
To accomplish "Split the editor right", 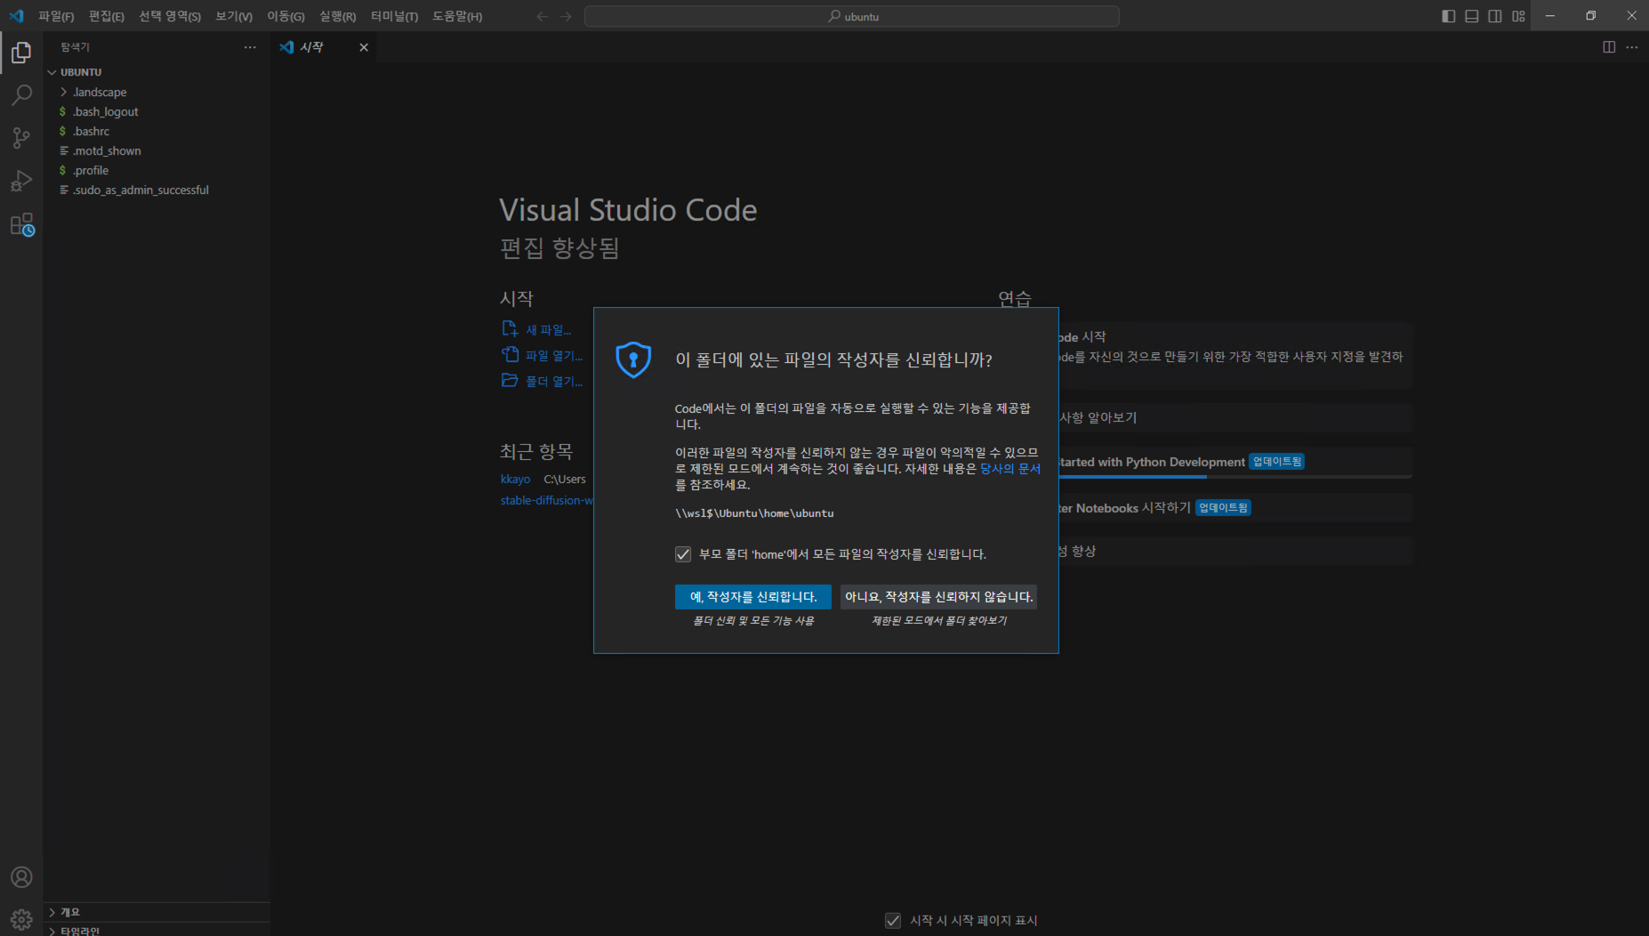I will [x=1609, y=47].
